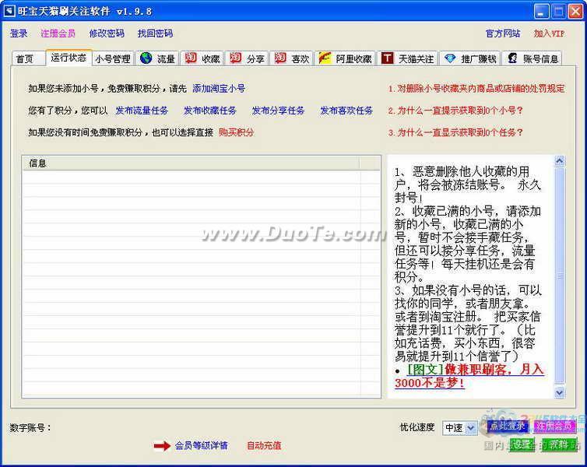Click the person icon on 账号信息 tab
This screenshot has height=467, width=587.
click(x=512, y=58)
